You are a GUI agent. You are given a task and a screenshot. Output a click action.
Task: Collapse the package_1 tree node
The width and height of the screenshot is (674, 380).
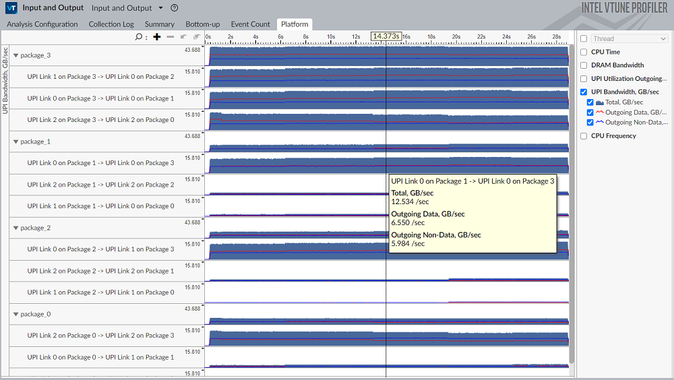(x=16, y=141)
